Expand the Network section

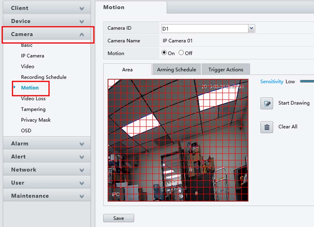[46, 169]
